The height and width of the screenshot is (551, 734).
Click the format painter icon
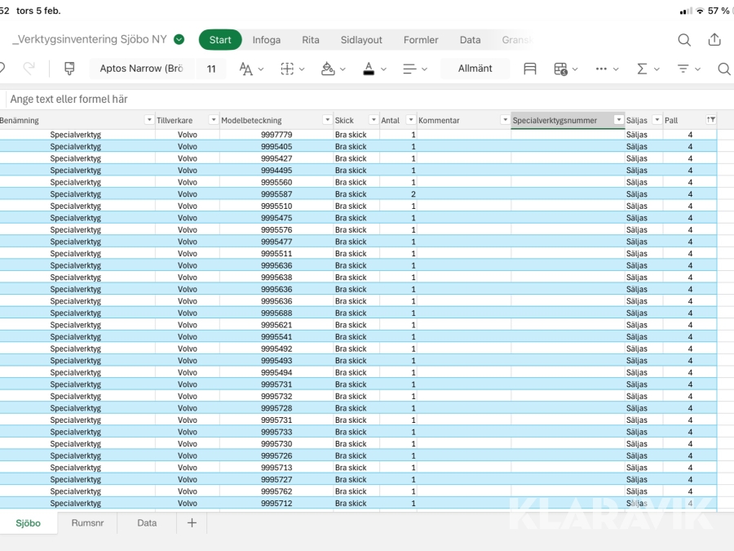pos(69,69)
